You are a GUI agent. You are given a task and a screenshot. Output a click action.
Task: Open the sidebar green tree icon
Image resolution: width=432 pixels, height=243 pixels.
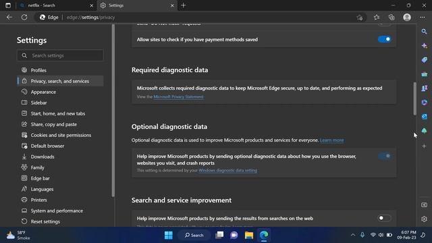[x=424, y=131]
